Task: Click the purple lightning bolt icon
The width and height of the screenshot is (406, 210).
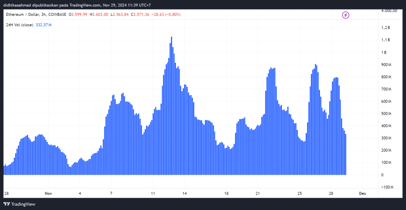Action: click(x=346, y=15)
